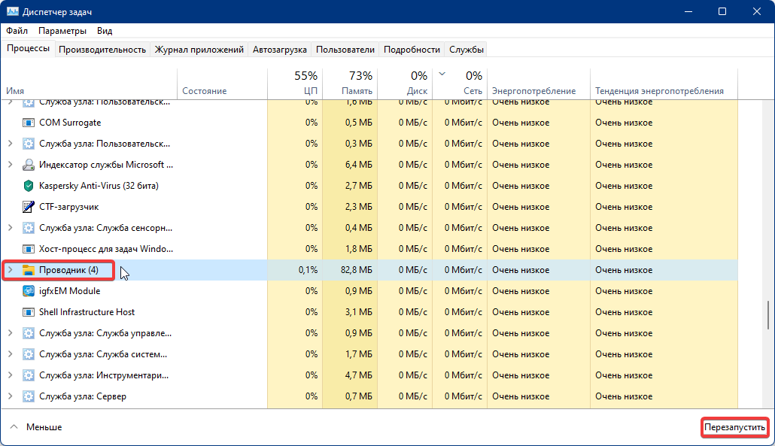Expand Служба узла: Пользовательск... row below COM Surrogate
This screenshot has height=446, width=775.
click(x=10, y=144)
